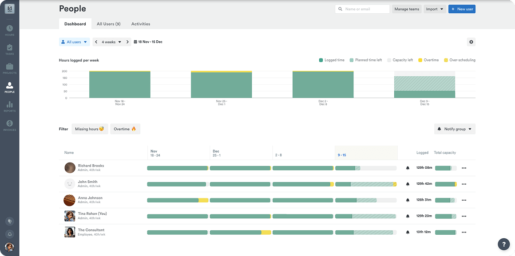Screen dimensions: 515x256
Task: Click the bell icon for Richard Brooks
Action: click(x=408, y=168)
